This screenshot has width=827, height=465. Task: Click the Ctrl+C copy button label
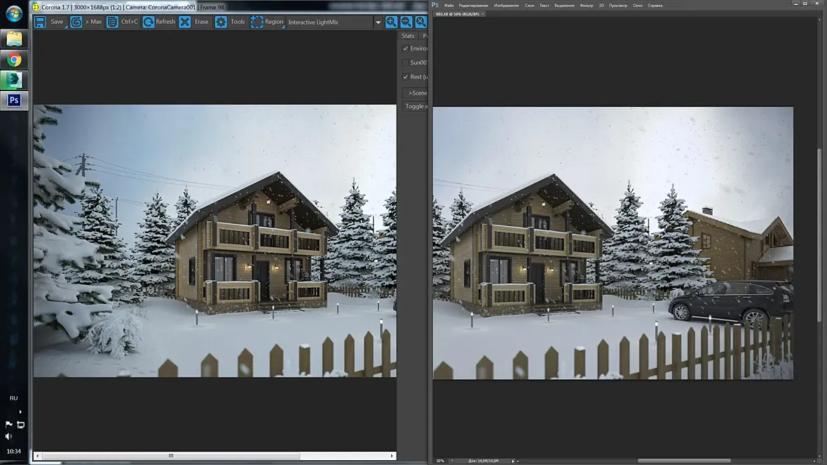129,22
